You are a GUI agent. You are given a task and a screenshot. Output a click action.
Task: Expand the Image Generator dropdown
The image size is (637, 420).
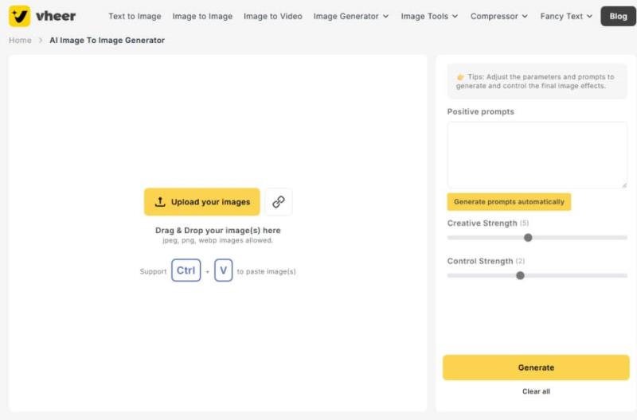pyautogui.click(x=351, y=16)
